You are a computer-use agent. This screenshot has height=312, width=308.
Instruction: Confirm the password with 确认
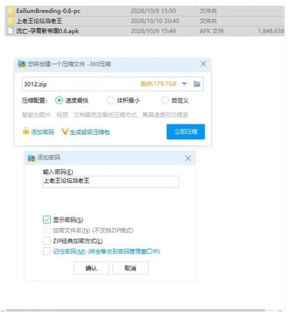(91, 268)
